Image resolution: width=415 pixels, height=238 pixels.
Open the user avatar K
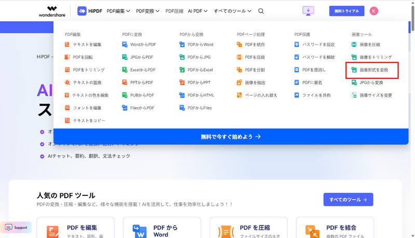point(374,11)
